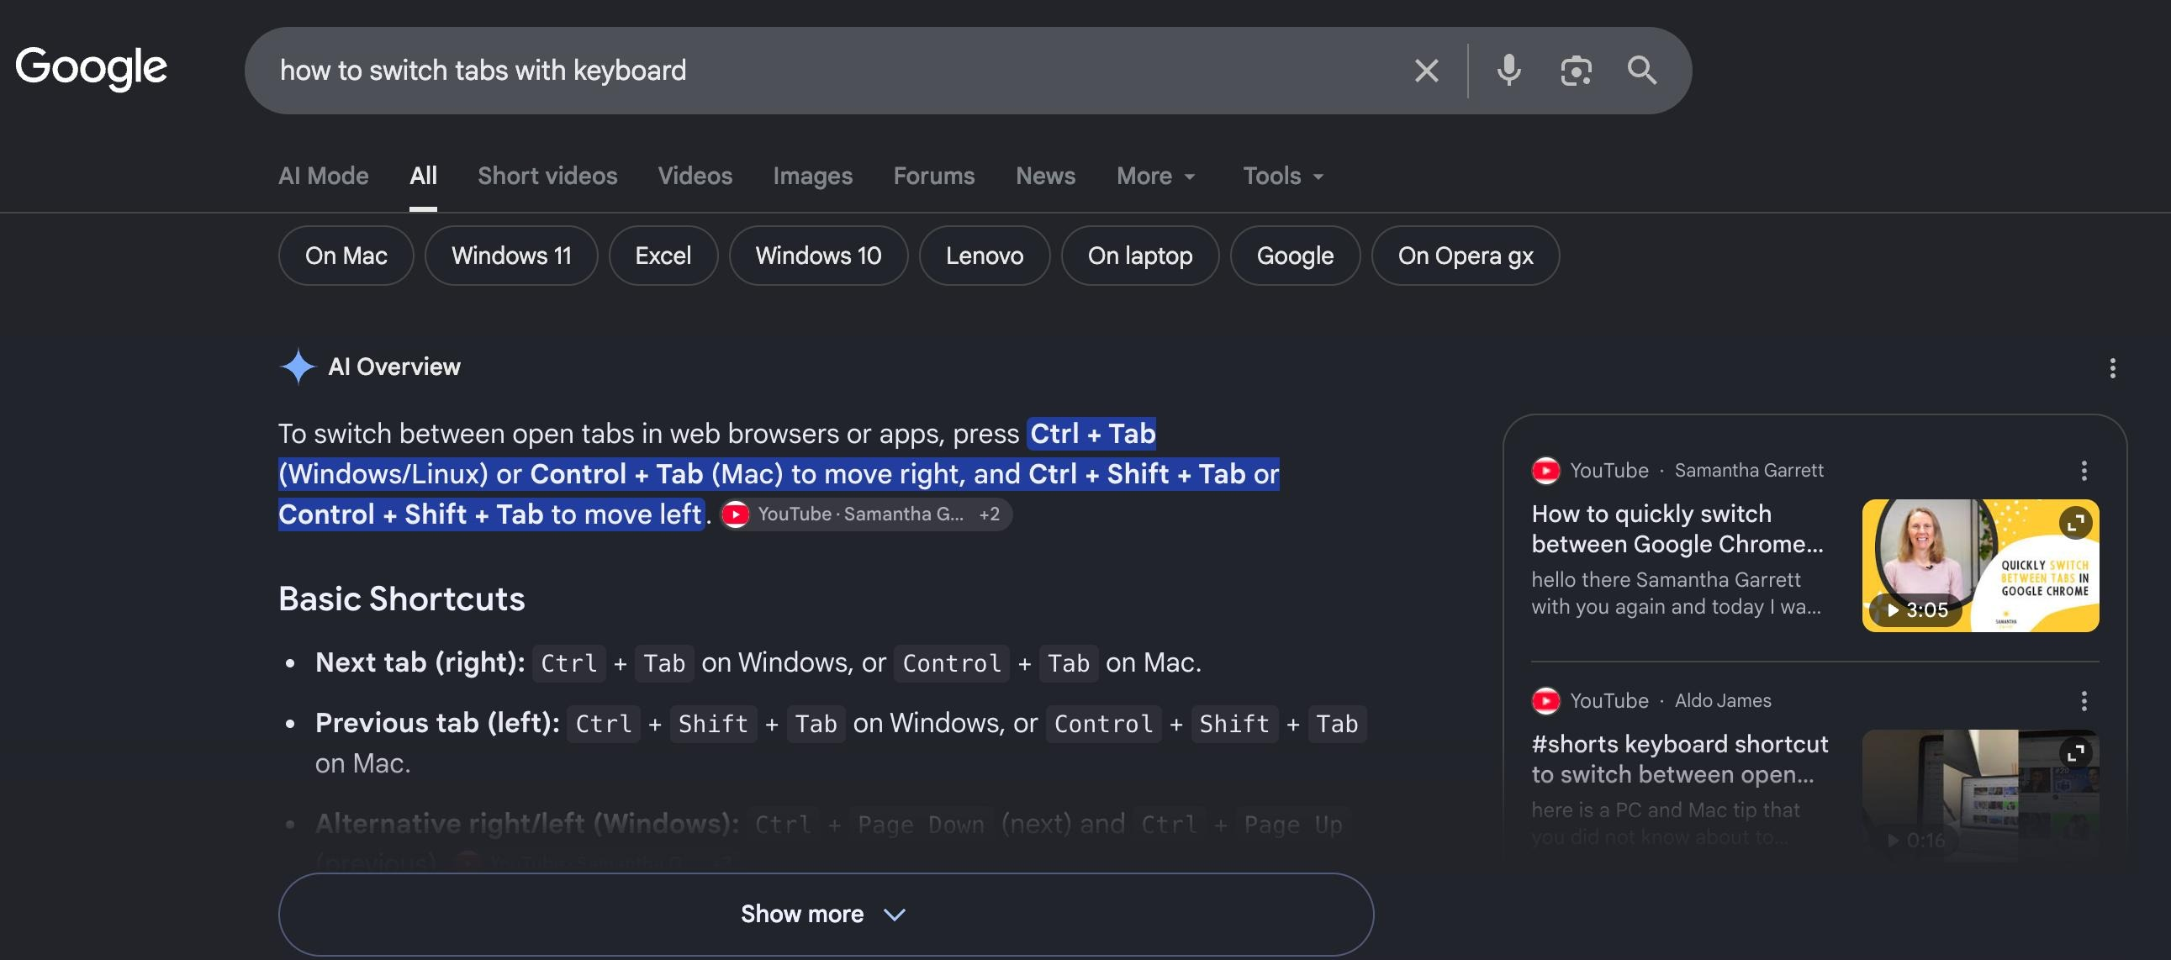
Task: Expand the More dropdown
Action: 1155,176
